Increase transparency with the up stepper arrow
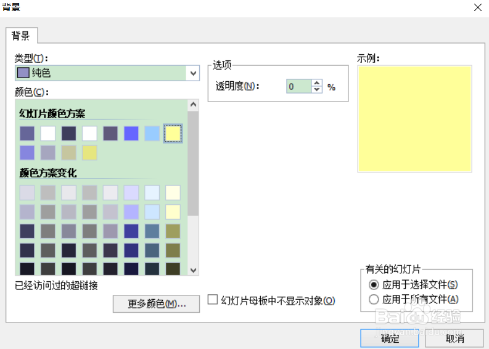489x349 pixels. click(x=317, y=83)
